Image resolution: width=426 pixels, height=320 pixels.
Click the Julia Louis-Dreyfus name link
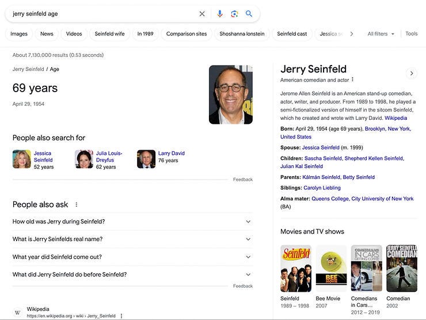point(109,157)
